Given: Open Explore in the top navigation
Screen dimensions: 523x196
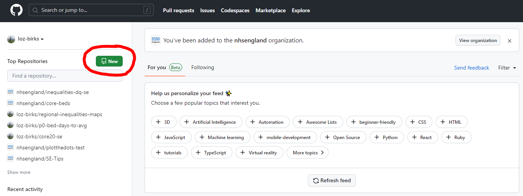Looking at the screenshot, I should [x=301, y=10].
